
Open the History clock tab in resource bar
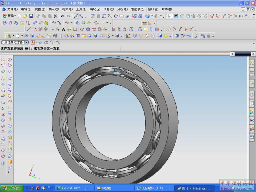[252, 95]
